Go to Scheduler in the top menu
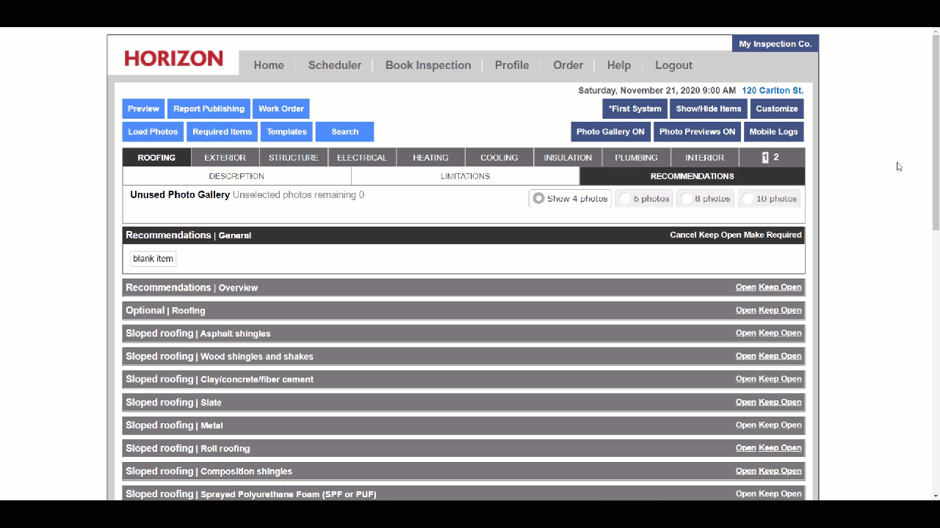Image resolution: width=940 pixels, height=528 pixels. coord(334,65)
